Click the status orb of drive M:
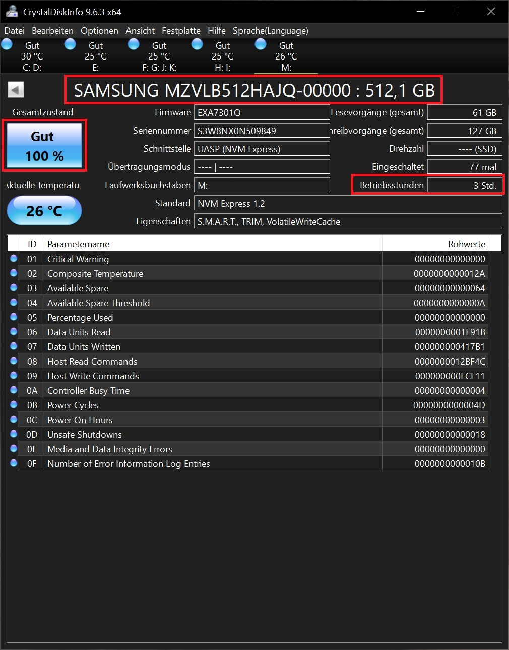This screenshot has width=509, height=650. [x=261, y=44]
